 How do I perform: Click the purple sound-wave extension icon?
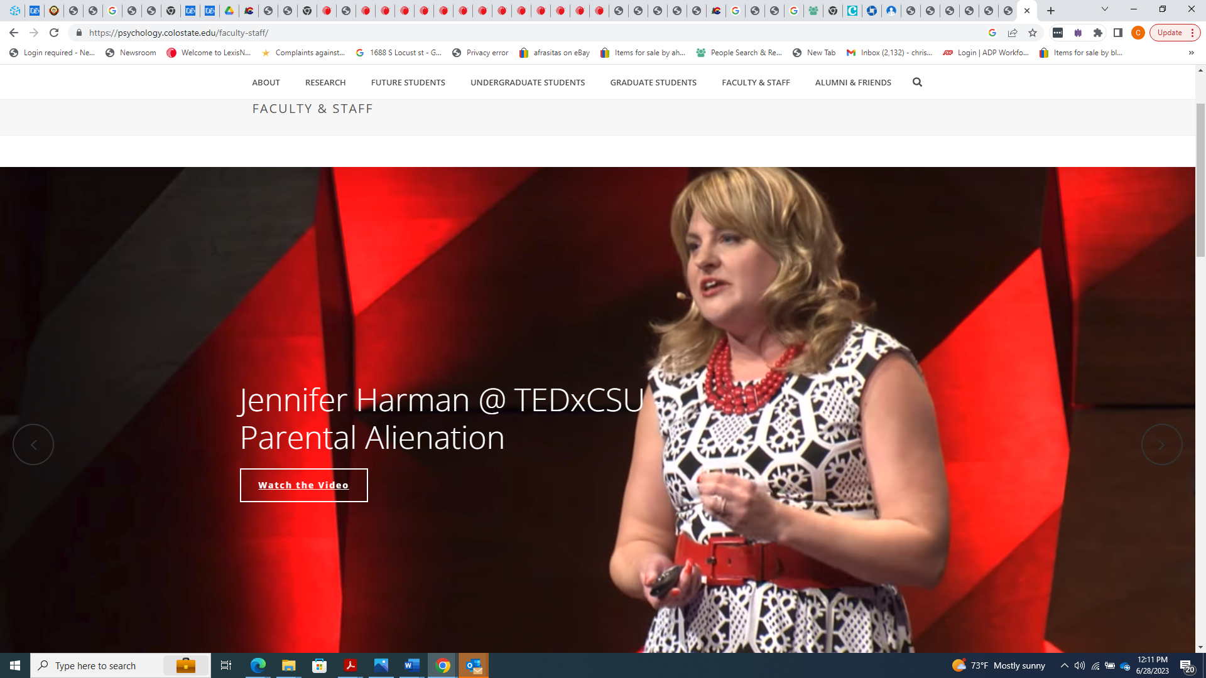(1078, 33)
